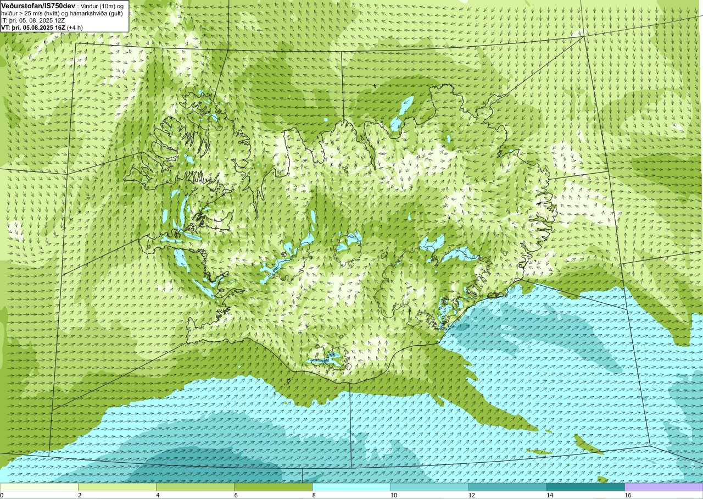
Task: Click the legend tick label '12'
Action: point(471,495)
